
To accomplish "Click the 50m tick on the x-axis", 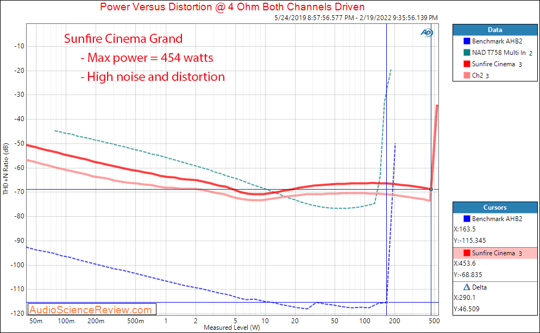I will pyautogui.click(x=36, y=321).
